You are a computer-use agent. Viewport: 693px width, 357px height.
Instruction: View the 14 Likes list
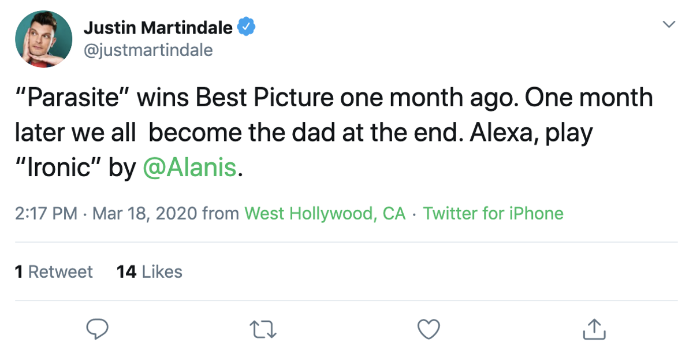click(150, 272)
